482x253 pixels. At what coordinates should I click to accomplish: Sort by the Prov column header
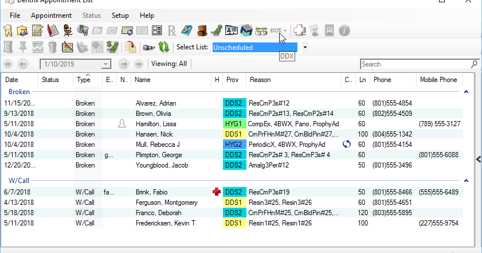coord(234,80)
